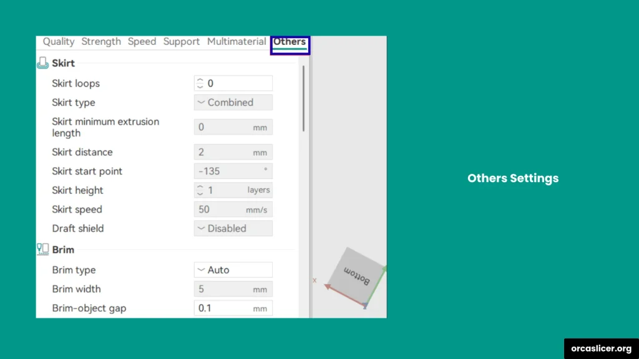Go to the Multimaterial tab
Screen dimensions: 639x359
tap(237, 42)
